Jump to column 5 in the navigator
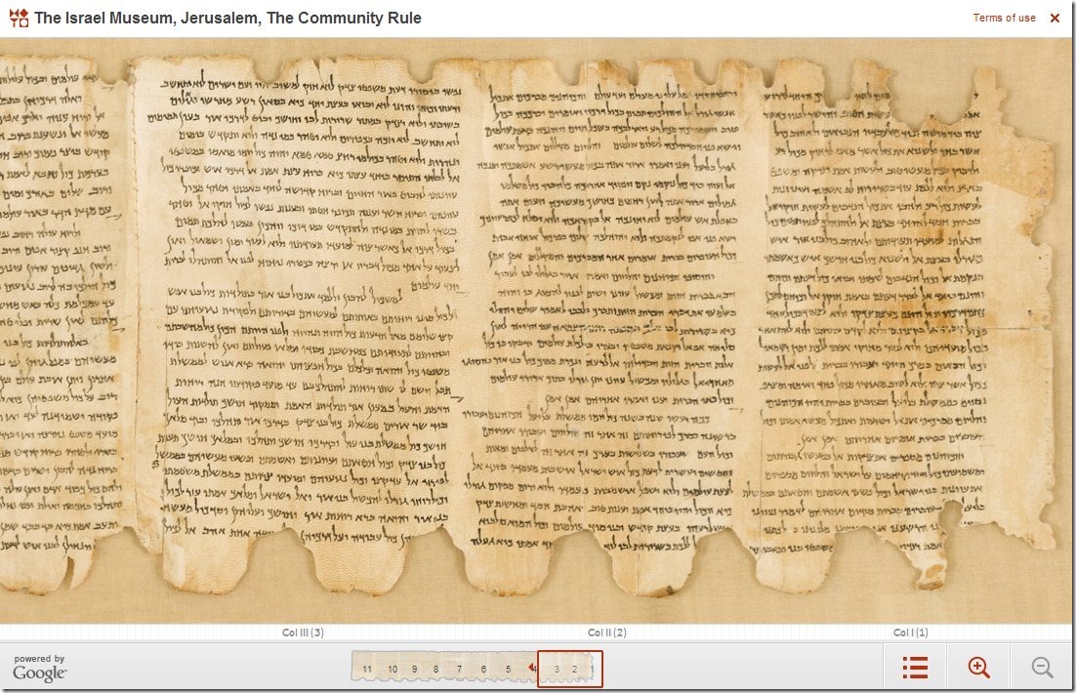This screenshot has width=1076, height=693. point(508,669)
